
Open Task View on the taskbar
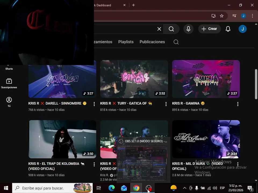pyautogui.click(x=99, y=188)
